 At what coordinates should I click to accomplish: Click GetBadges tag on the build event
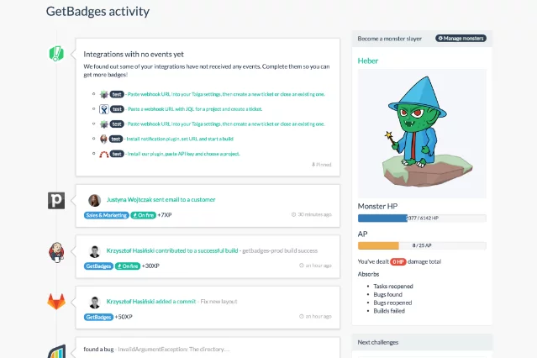tap(98, 266)
